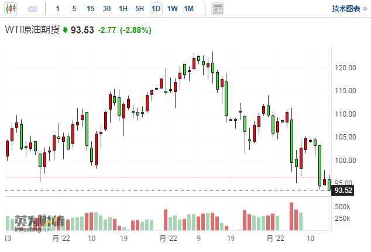Select the 1D daily timeframe
Image resolution: width=371 pixels, height=252 pixels.
[x=156, y=9]
